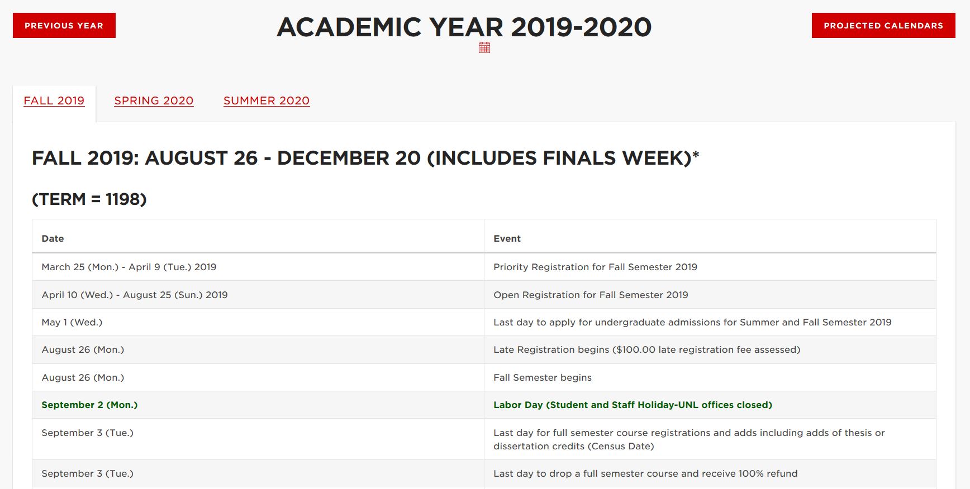Image resolution: width=970 pixels, height=489 pixels.
Task: Click the green September 2 (Mon.) date
Action: click(89, 405)
